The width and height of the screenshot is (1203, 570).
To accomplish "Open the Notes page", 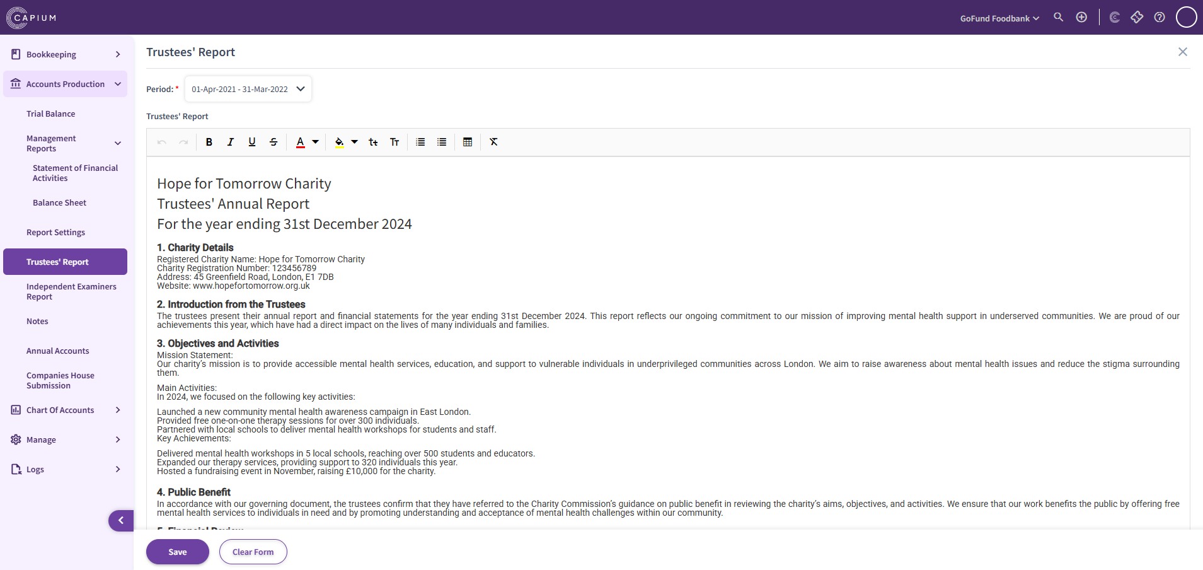I will (37, 321).
